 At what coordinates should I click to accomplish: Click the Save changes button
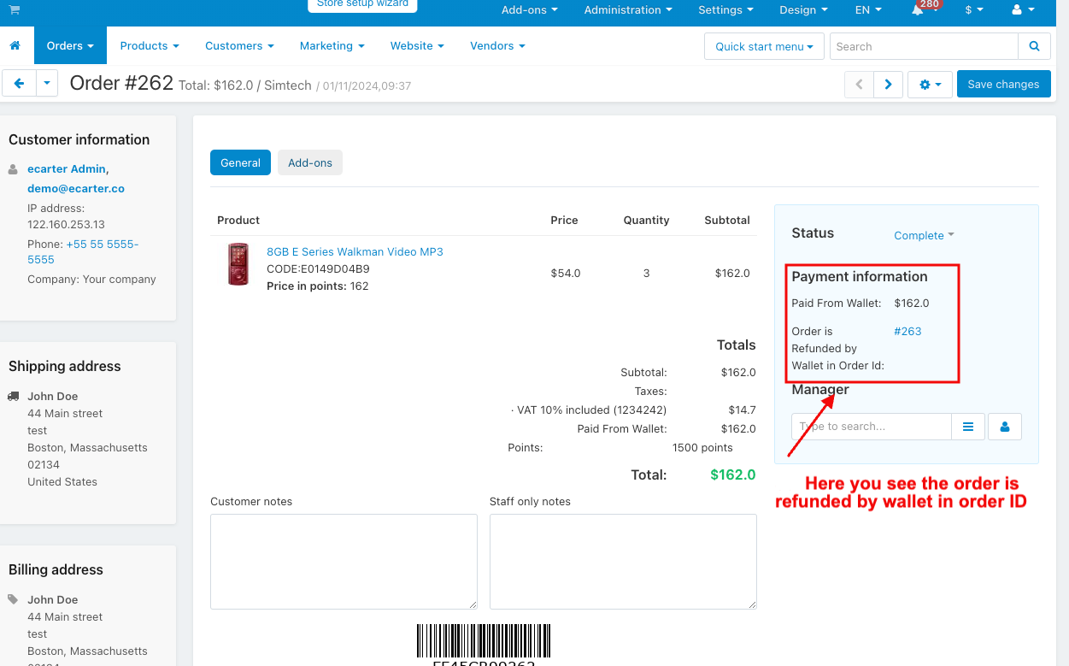tap(1003, 85)
